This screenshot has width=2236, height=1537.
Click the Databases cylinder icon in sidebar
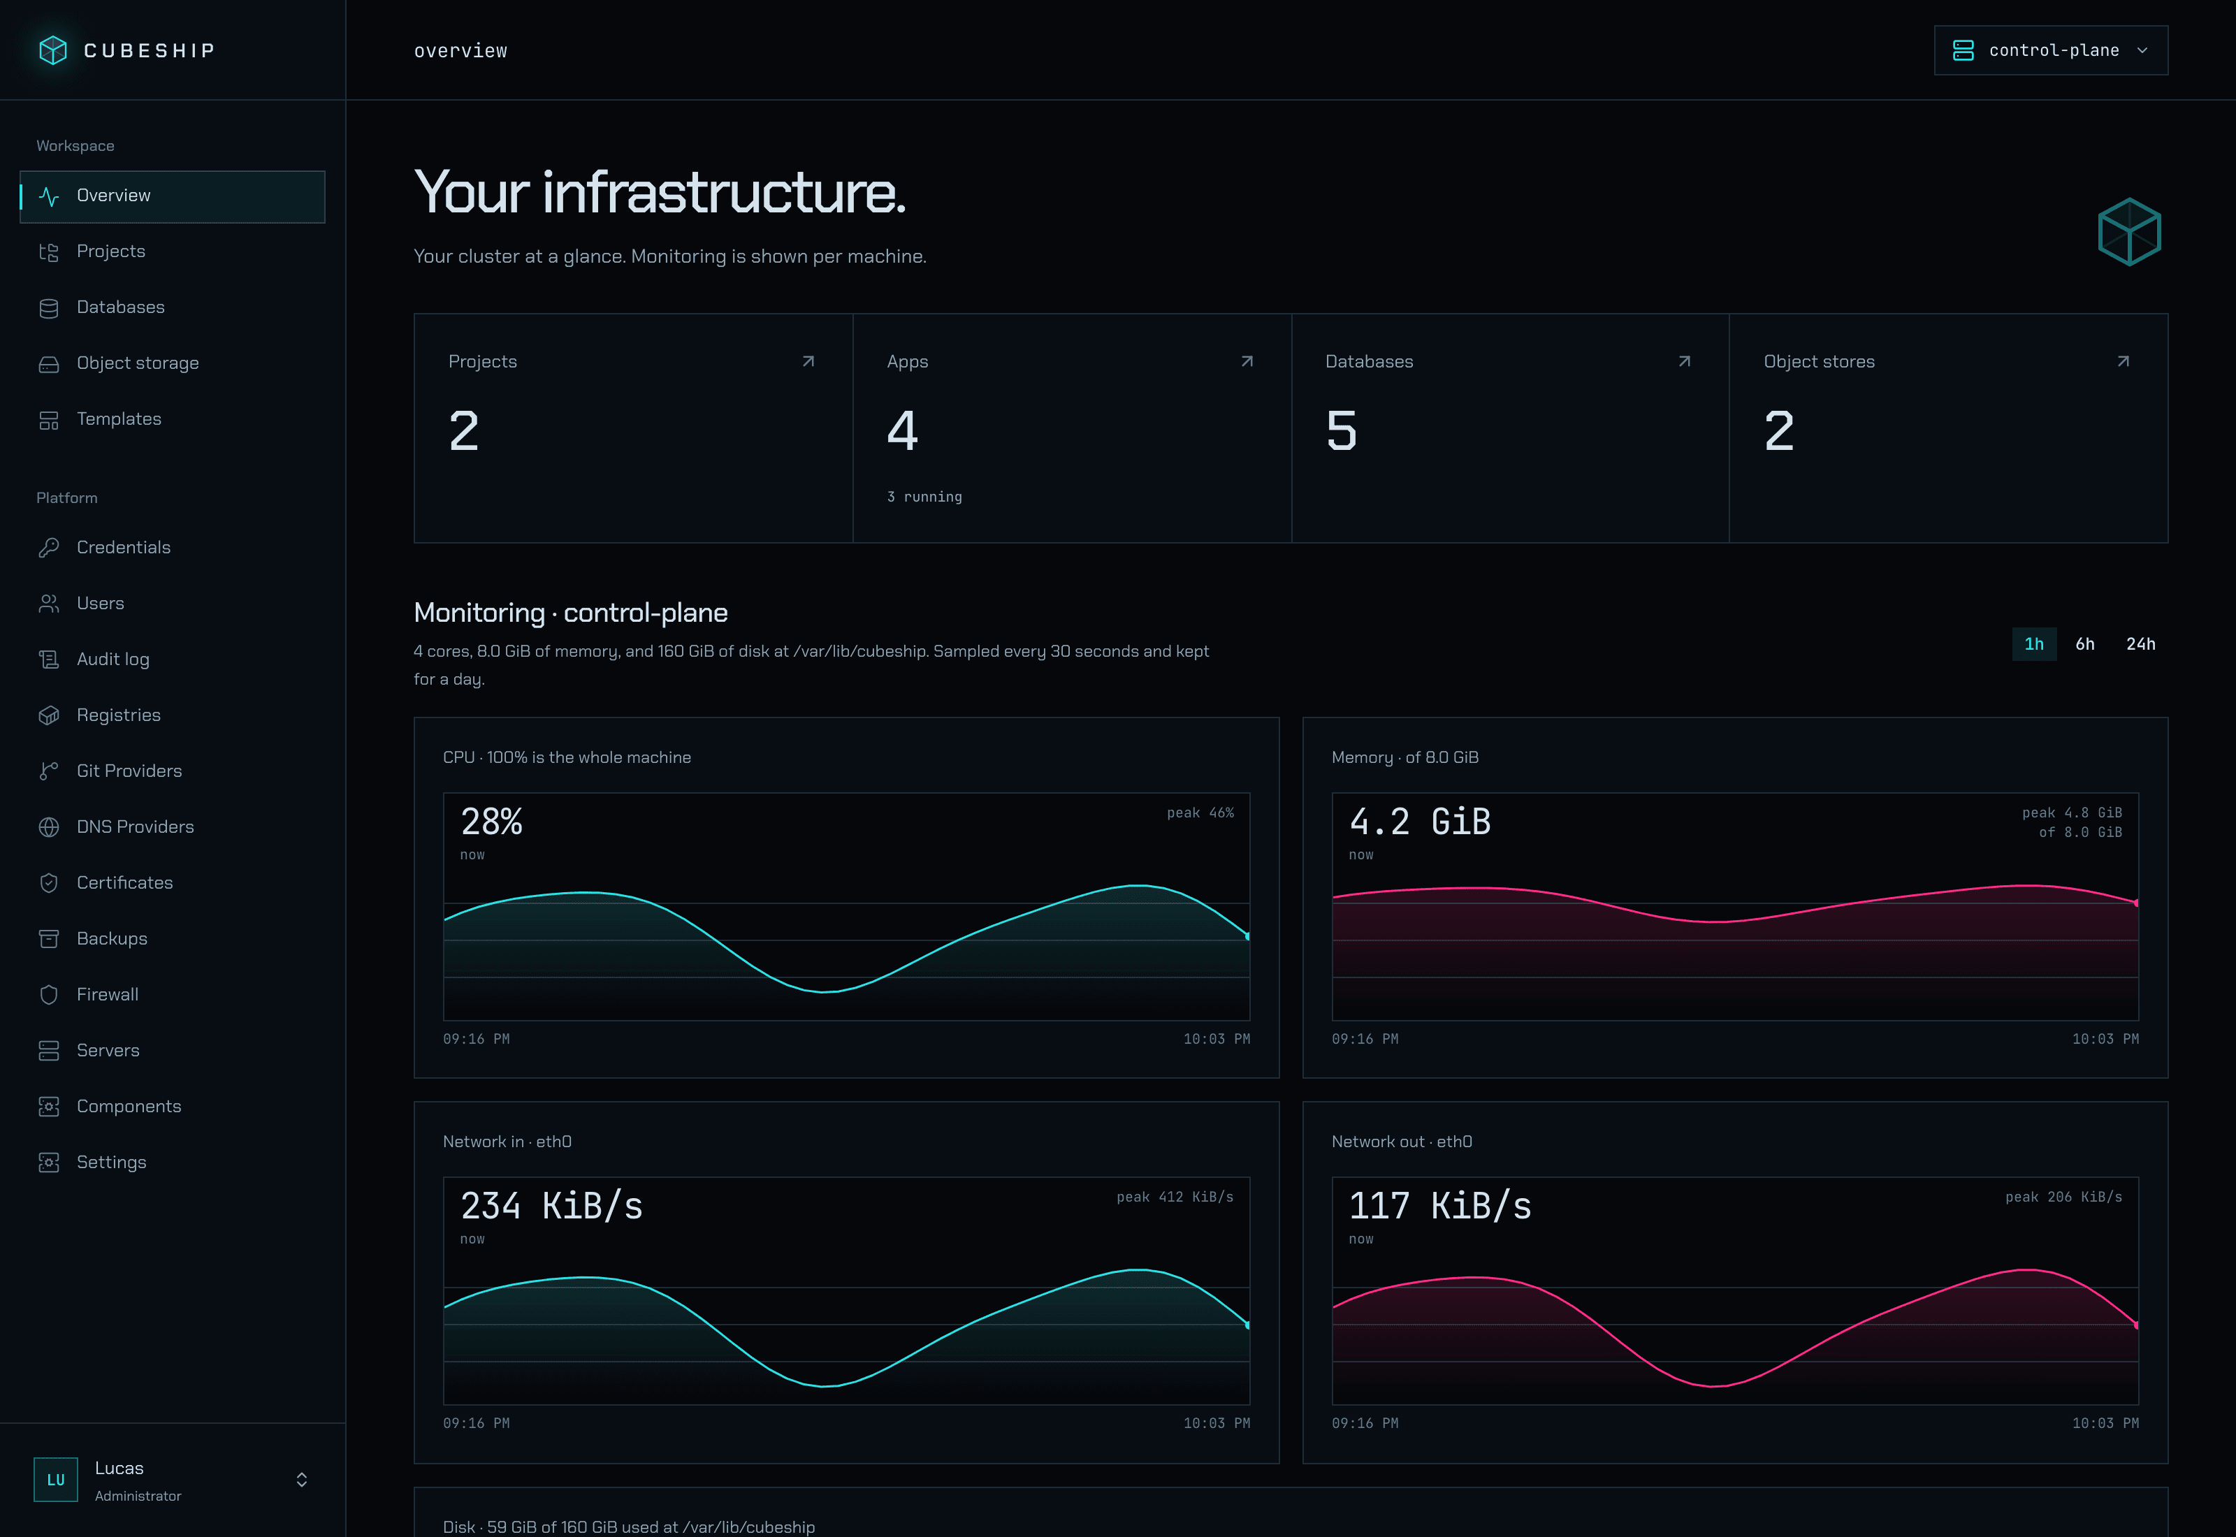pos(49,308)
